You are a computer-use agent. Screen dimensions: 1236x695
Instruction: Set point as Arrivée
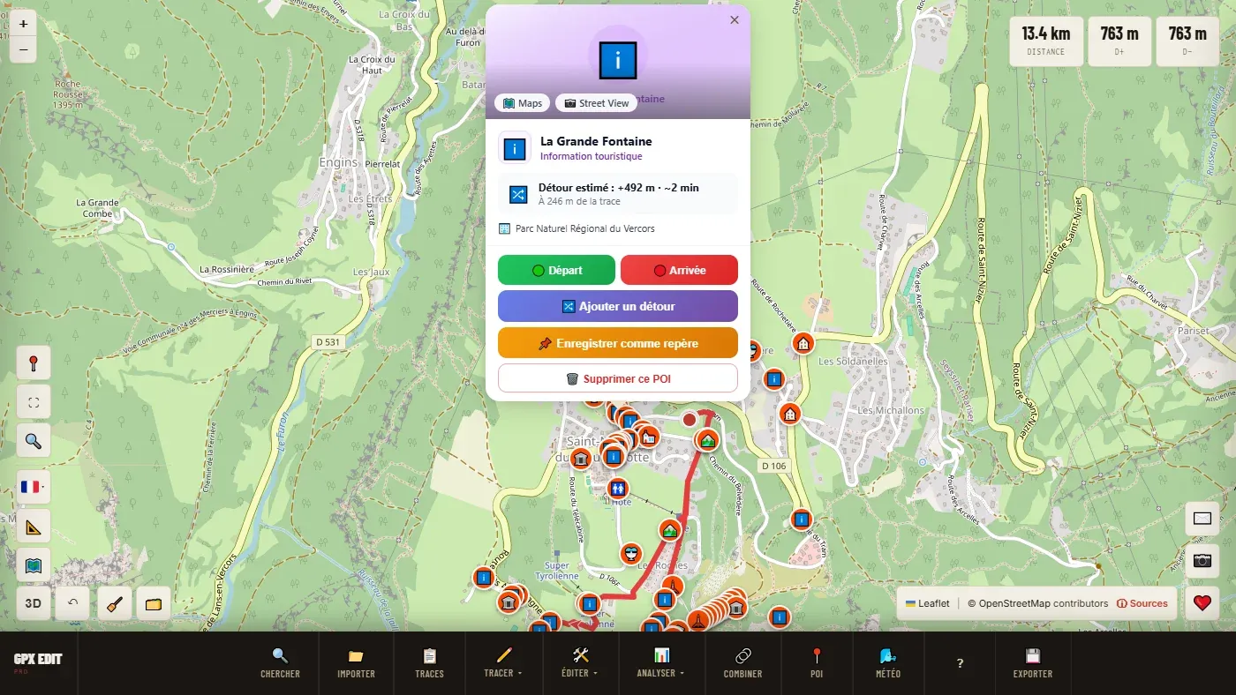(x=679, y=270)
